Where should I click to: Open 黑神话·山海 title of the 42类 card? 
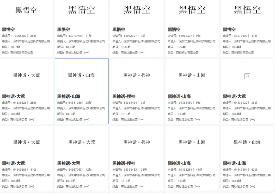(x=234, y=163)
